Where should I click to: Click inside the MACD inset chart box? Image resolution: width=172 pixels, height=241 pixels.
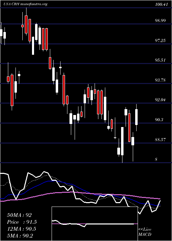95,224
